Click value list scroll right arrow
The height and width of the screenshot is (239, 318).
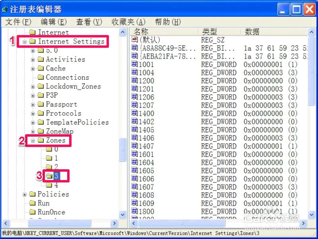(303, 223)
